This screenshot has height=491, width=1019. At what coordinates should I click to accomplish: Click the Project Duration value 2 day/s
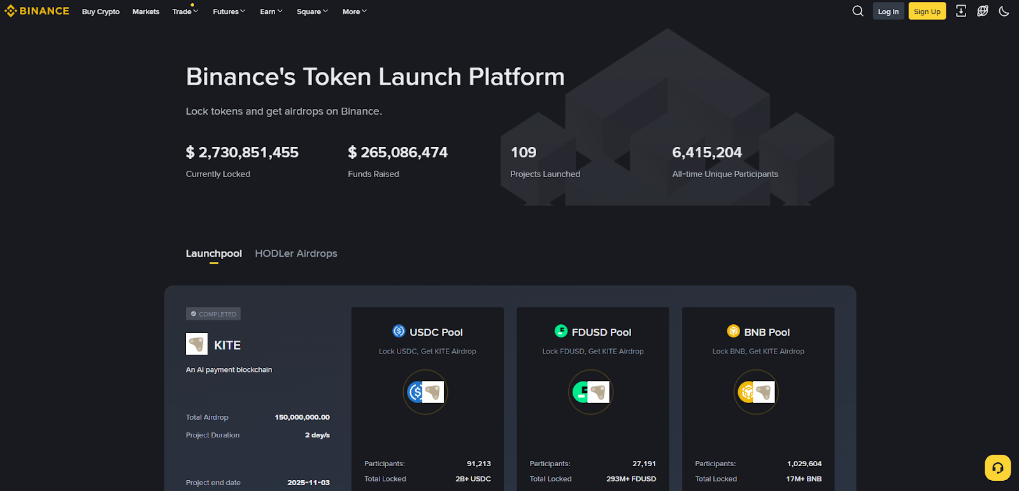click(x=317, y=435)
